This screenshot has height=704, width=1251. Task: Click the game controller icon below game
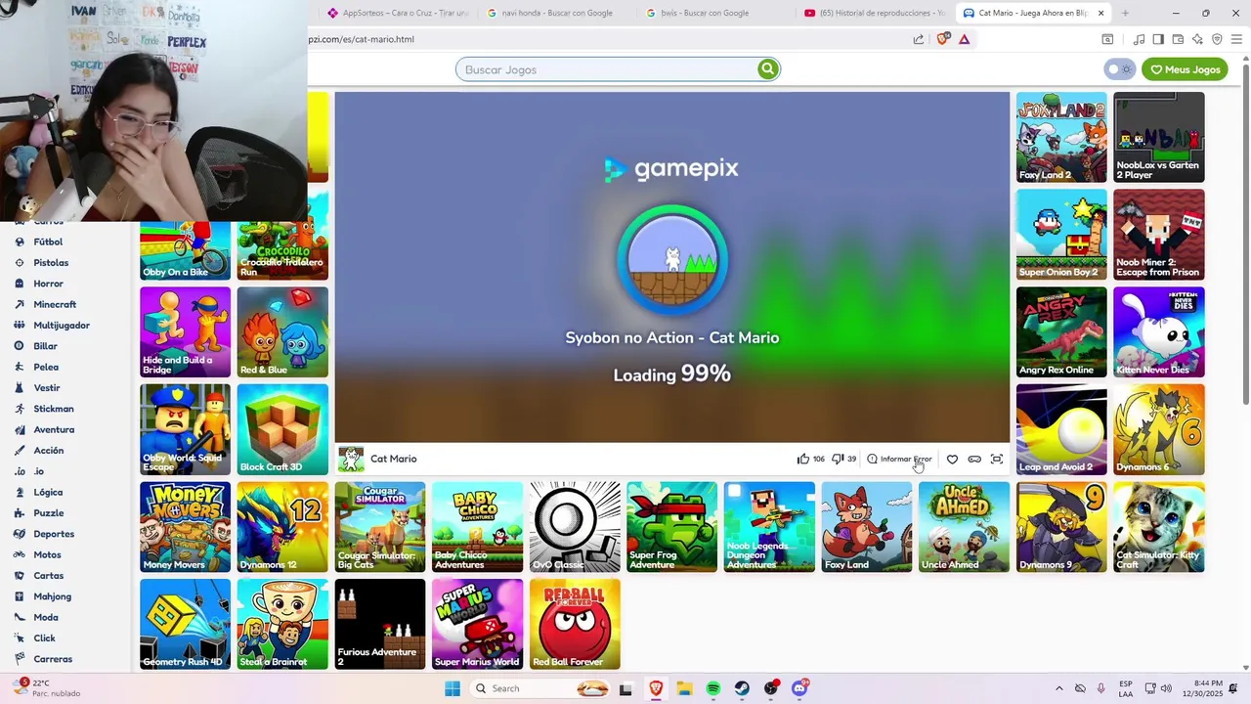coord(974,459)
